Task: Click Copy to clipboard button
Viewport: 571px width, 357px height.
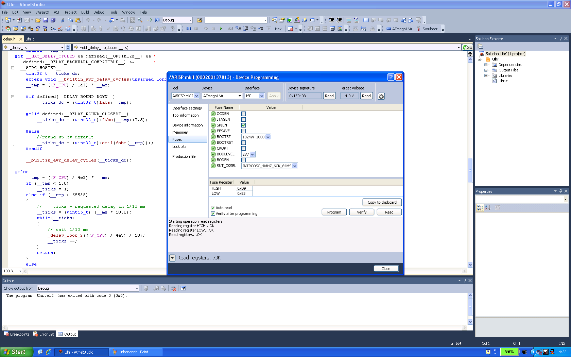Action: [x=382, y=202]
